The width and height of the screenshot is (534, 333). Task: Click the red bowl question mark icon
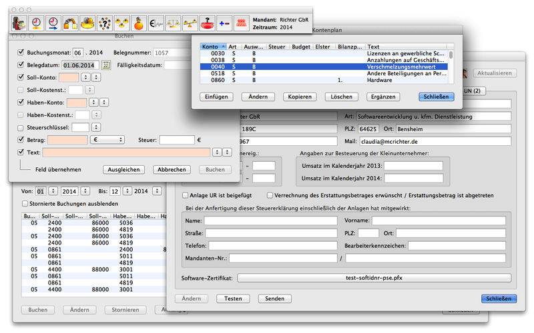[207, 24]
